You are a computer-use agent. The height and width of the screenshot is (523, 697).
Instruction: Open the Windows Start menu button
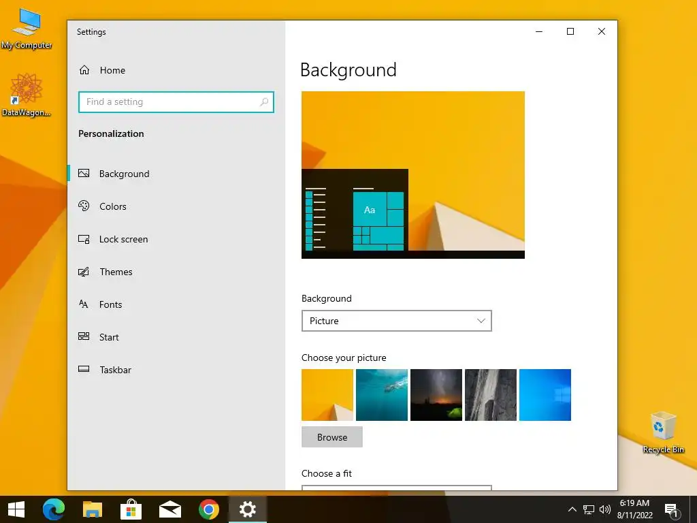click(x=16, y=509)
